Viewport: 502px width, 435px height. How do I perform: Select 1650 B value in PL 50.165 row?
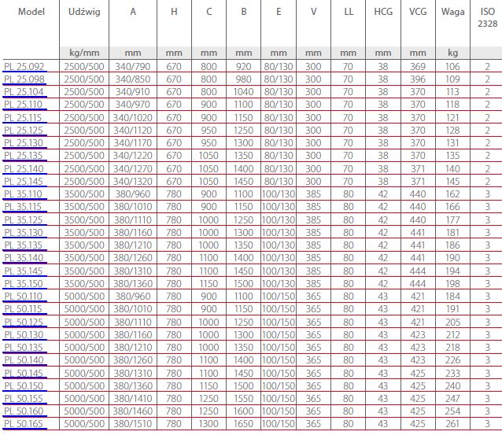pos(243,424)
